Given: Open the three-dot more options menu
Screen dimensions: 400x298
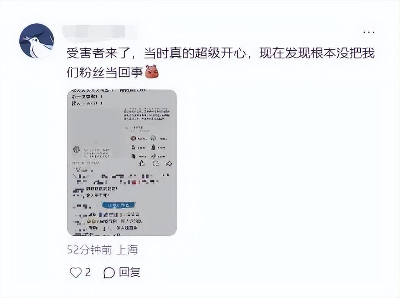Looking at the screenshot, I should click(x=369, y=33).
